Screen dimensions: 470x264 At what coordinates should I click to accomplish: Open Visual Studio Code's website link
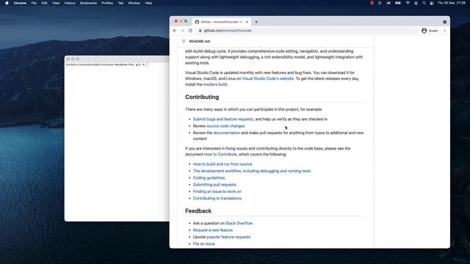[x=267, y=78]
